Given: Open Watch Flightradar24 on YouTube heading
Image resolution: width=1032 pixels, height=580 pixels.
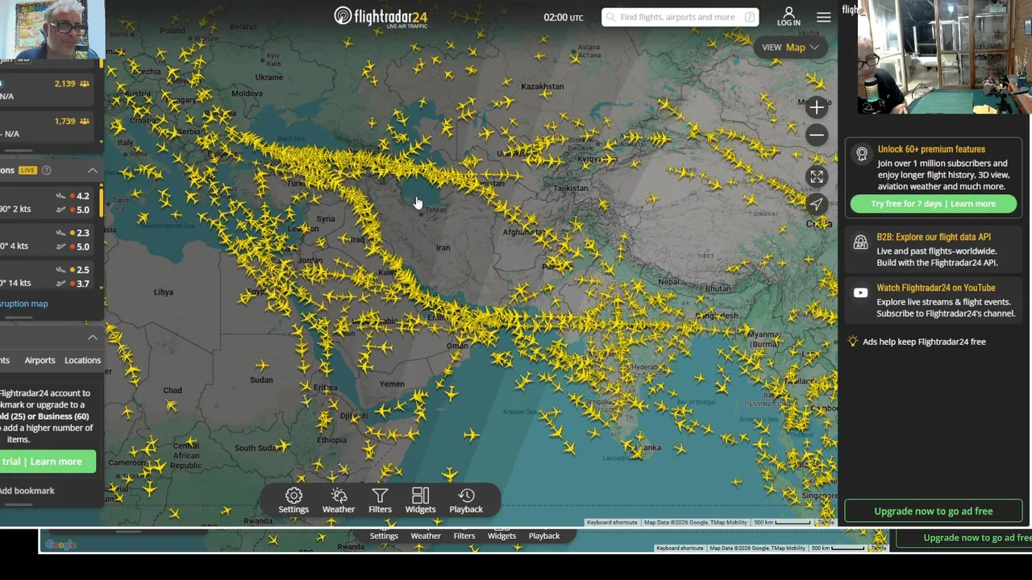Looking at the screenshot, I should tap(936, 288).
